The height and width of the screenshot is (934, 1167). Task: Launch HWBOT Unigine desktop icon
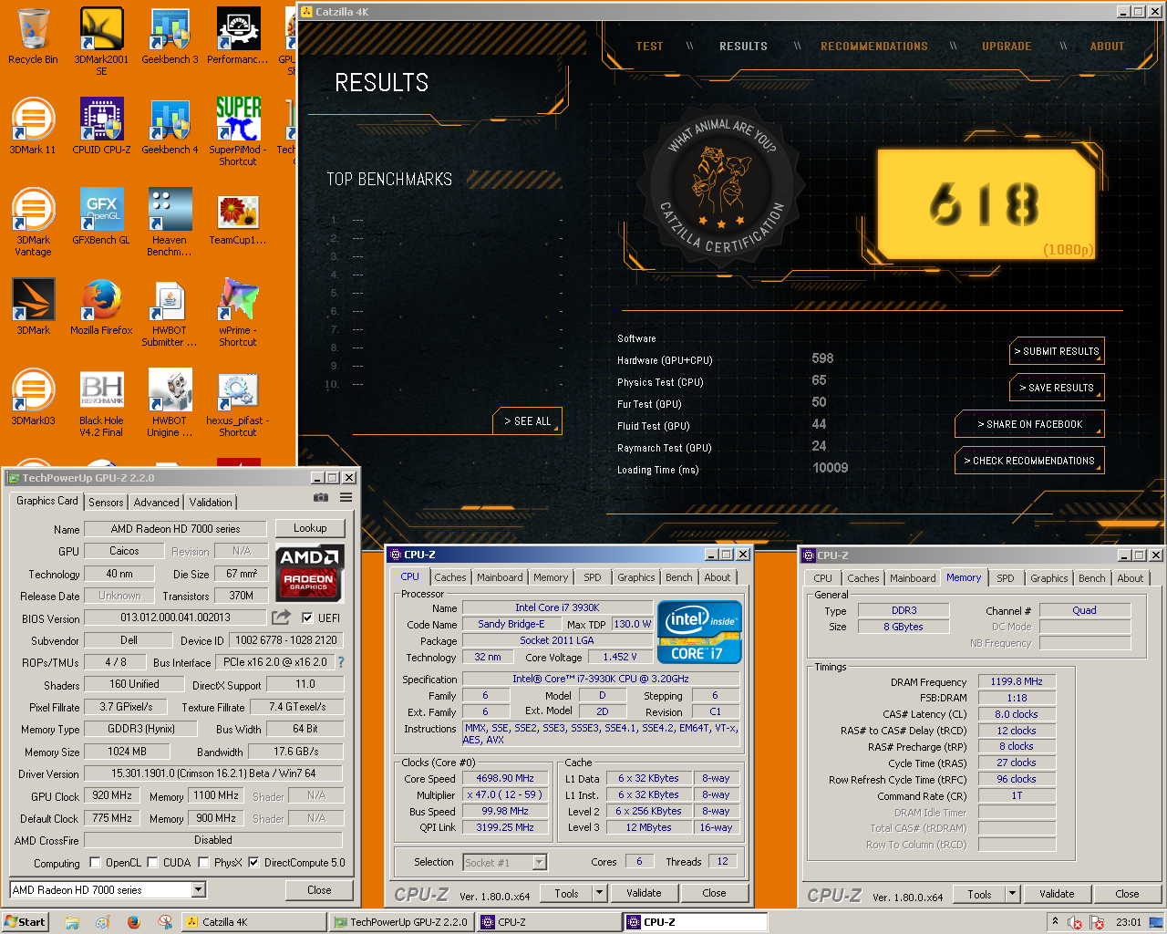pos(170,402)
